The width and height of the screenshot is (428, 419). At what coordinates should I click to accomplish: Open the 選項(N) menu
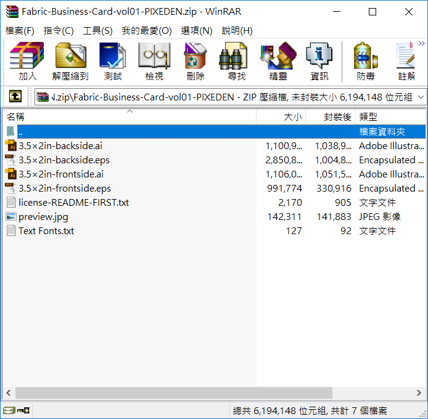pyautogui.click(x=197, y=31)
